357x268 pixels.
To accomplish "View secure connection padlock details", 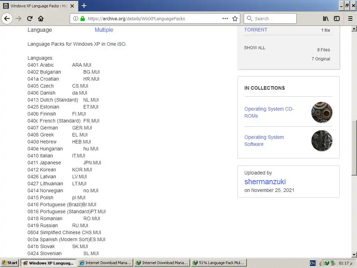I will (83, 18).
